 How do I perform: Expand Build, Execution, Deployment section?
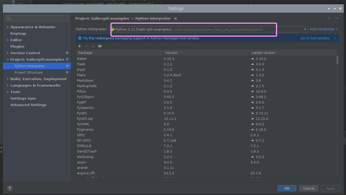tap(7, 79)
